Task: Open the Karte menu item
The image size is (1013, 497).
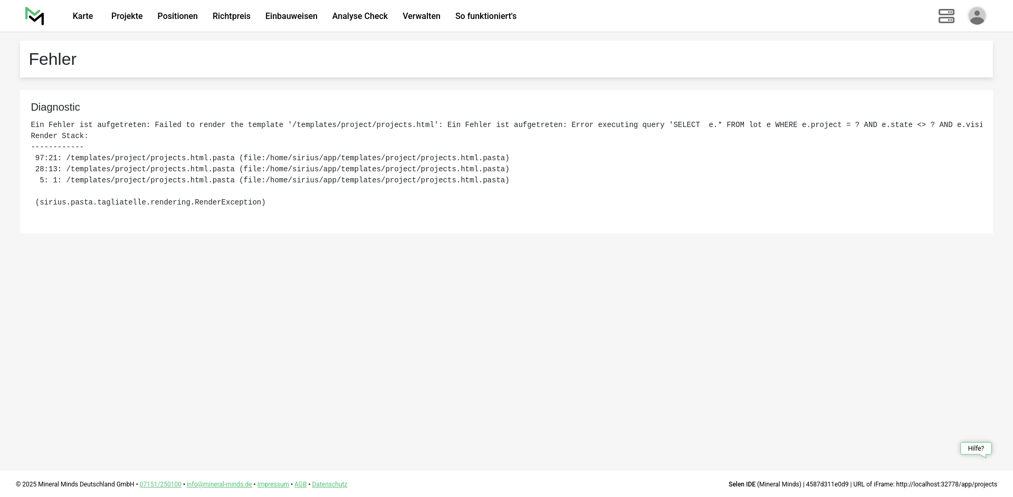Action: tap(83, 16)
